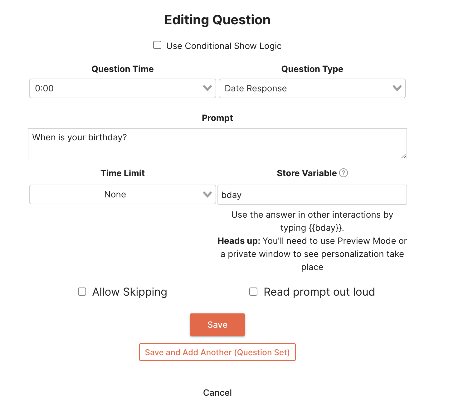
Task: Click the Use Conditional Show Logic label
Action: coord(224,46)
